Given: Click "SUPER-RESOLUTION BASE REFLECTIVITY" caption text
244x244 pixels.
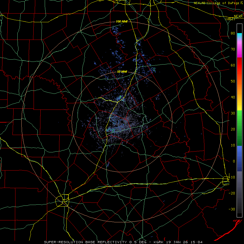Looking at the screenshot, I should coord(85,242).
